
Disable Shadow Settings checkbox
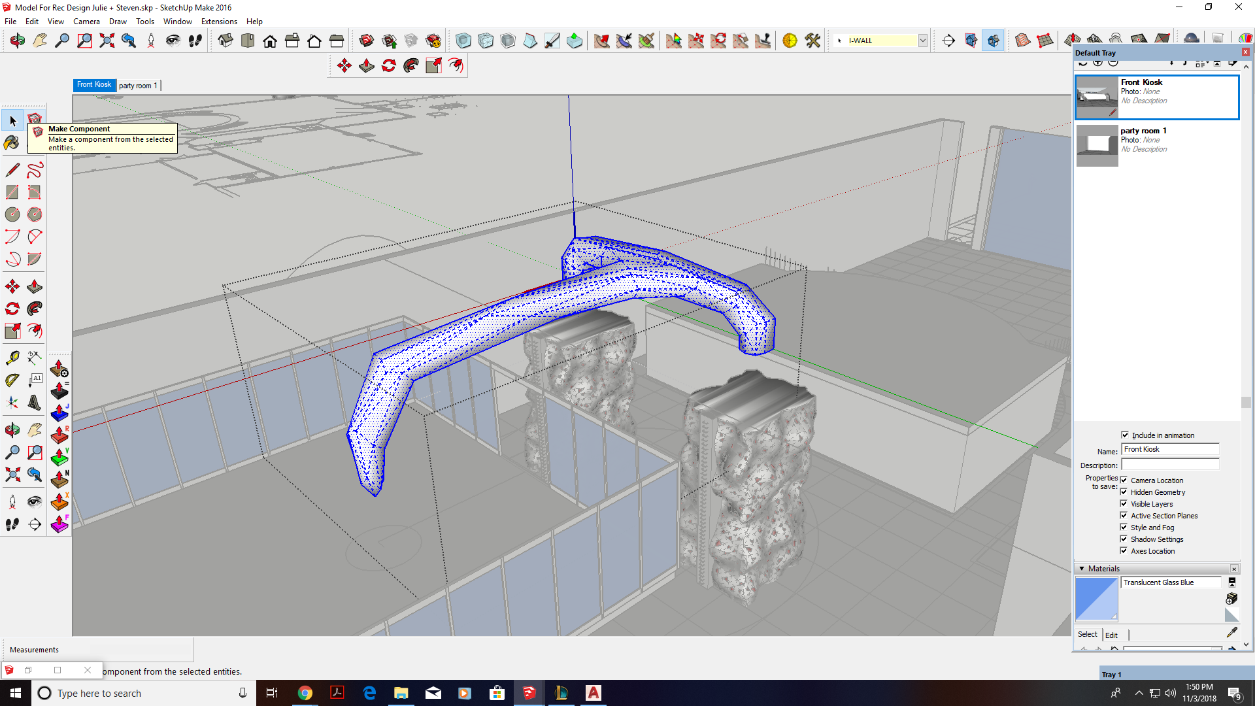click(1124, 539)
